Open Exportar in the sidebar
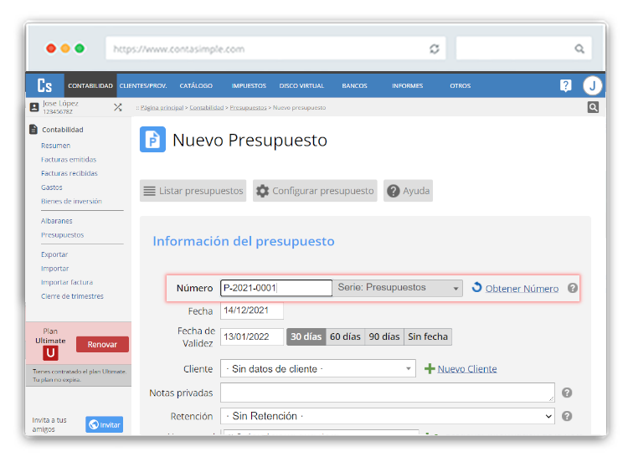This screenshot has width=628, height=462. (x=54, y=254)
